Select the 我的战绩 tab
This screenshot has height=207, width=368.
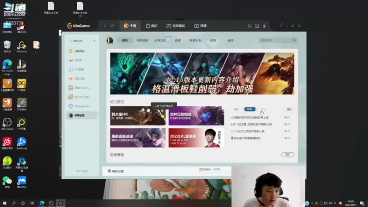143,40
